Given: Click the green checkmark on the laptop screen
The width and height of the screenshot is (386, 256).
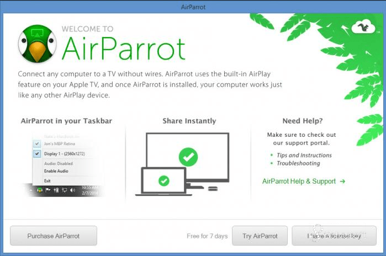Looking at the screenshot, I should pos(163,181).
